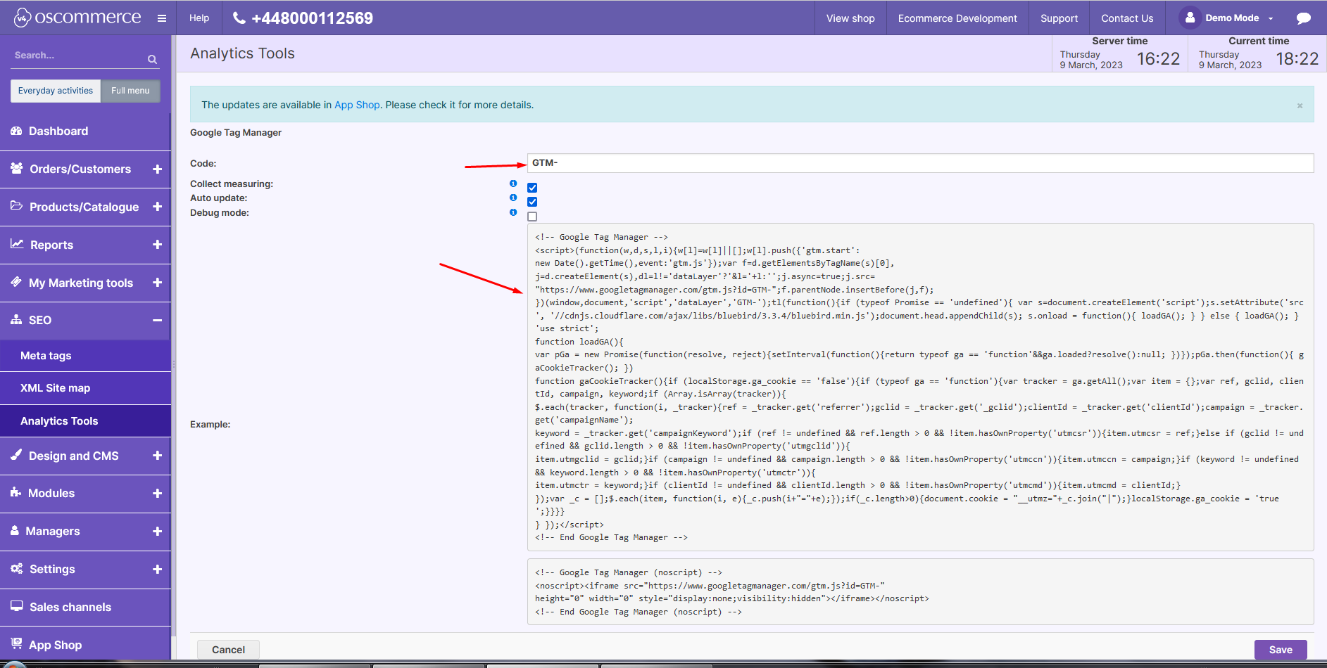Click the phone icon beside the number
The width and height of the screenshot is (1327, 668).
tap(239, 18)
